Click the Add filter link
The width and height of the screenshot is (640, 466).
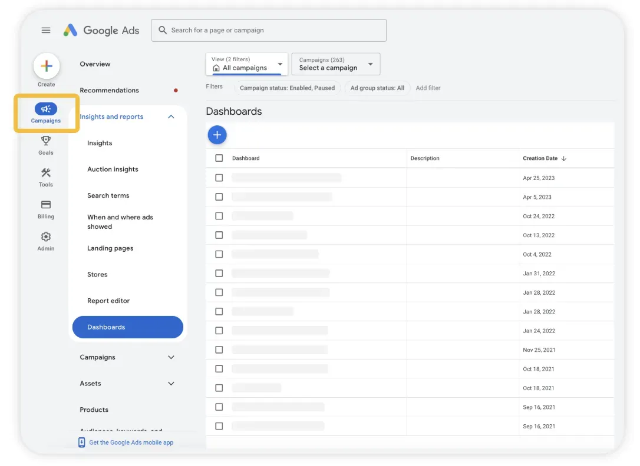(x=428, y=88)
